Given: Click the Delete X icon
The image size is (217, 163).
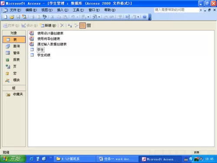Looking at the screenshot, I should click(62, 26).
